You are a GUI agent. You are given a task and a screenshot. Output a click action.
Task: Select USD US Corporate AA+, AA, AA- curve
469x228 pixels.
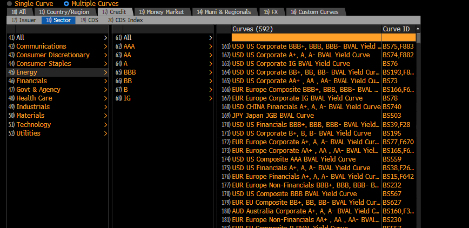(306, 81)
